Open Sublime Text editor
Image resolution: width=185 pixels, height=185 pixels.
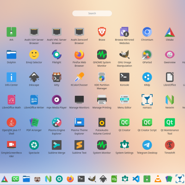coord(79,145)
